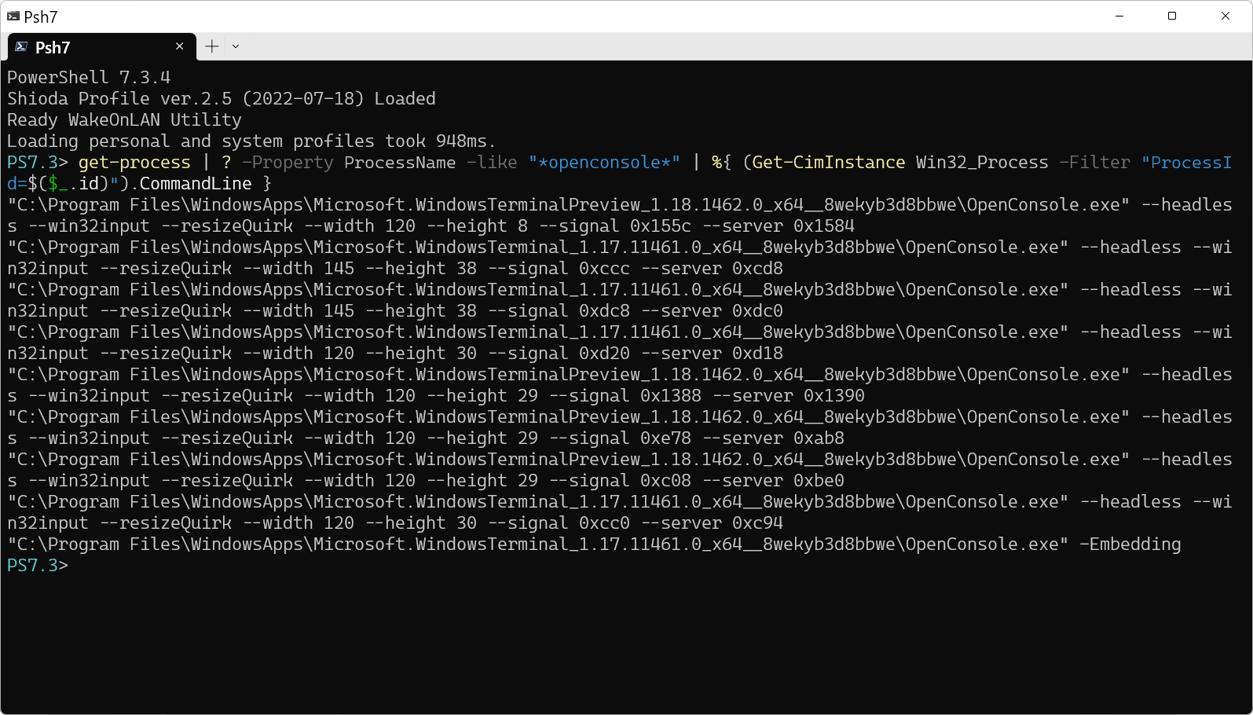Click the 'Shioda Profile ver.2.5' line
This screenshot has height=715, width=1253.
click(222, 98)
